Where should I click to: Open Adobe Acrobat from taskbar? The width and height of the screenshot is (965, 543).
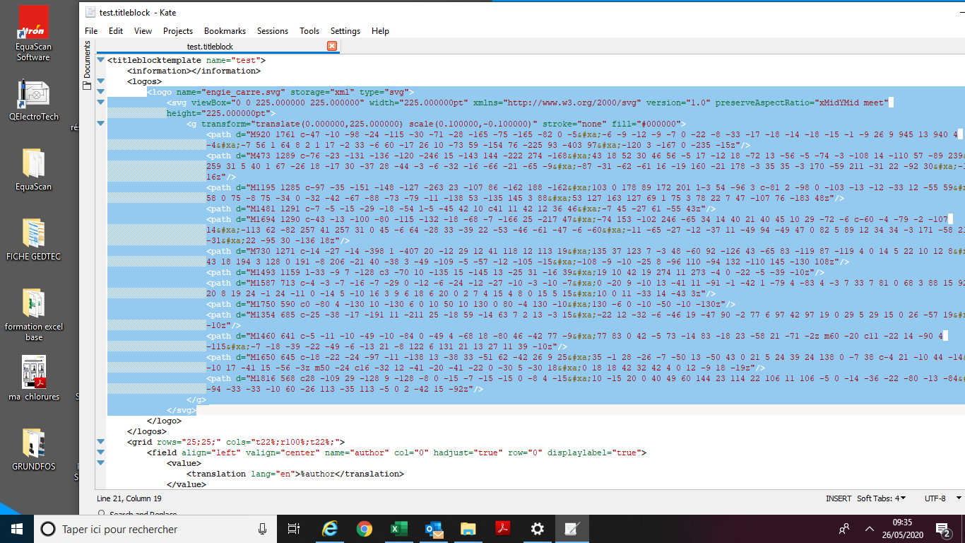502,529
